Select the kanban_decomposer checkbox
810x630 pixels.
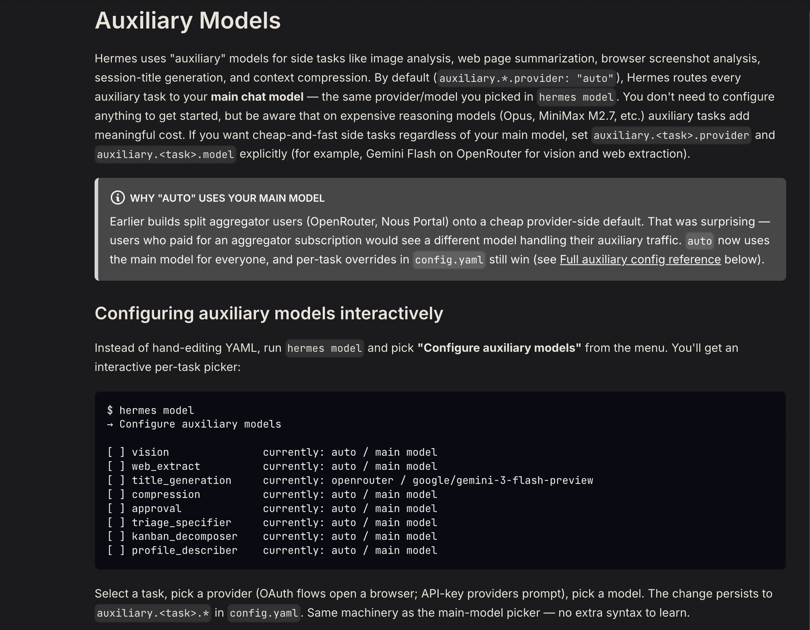point(116,536)
